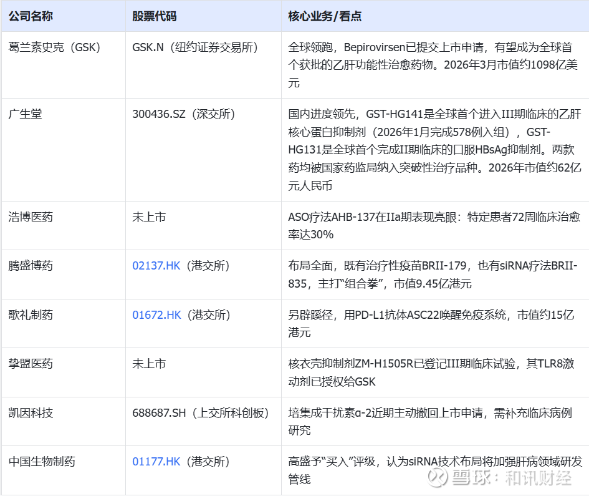Click the 挚盟医药 description mentioning ZM-H1505R
The image size is (589, 496).
tap(431, 372)
